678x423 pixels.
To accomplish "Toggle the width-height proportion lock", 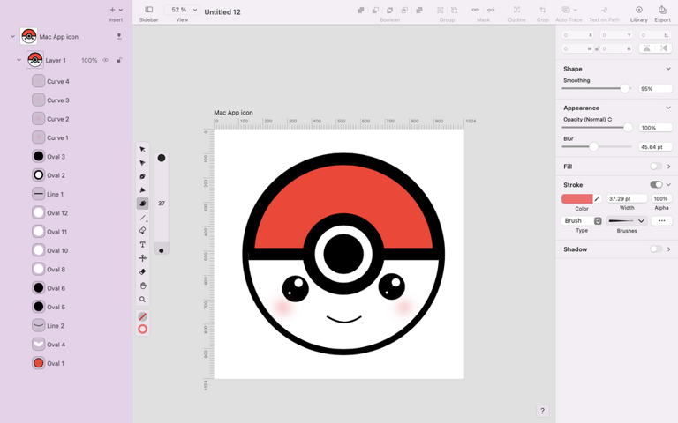I will [597, 48].
